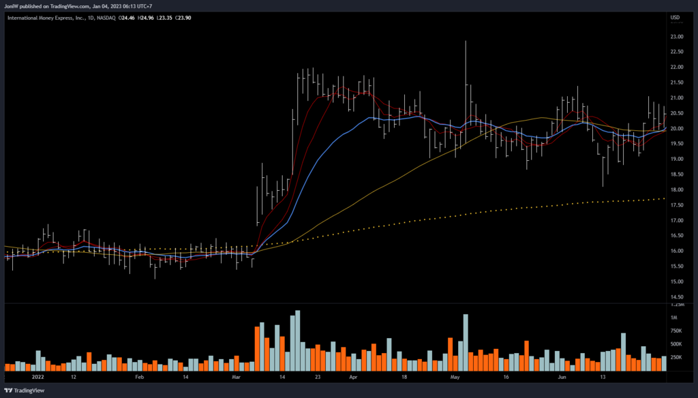The image size is (698, 398).
Task: Select the 23.00 price axis label
Action: [676, 37]
